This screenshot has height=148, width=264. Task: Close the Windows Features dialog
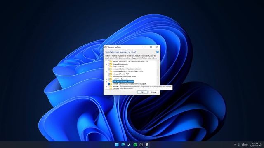[x=157, y=47]
